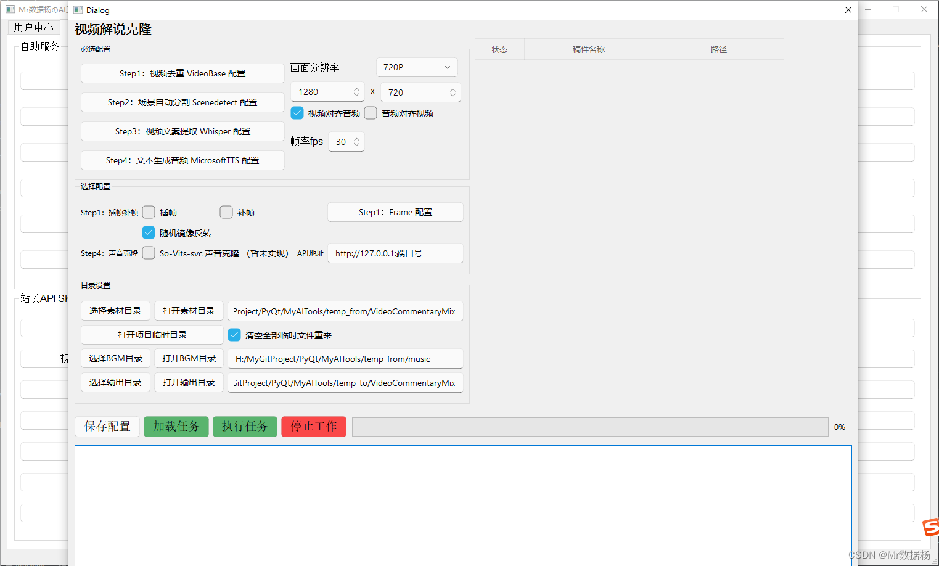Click the 0% progress label
The image size is (939, 566).
coord(840,427)
